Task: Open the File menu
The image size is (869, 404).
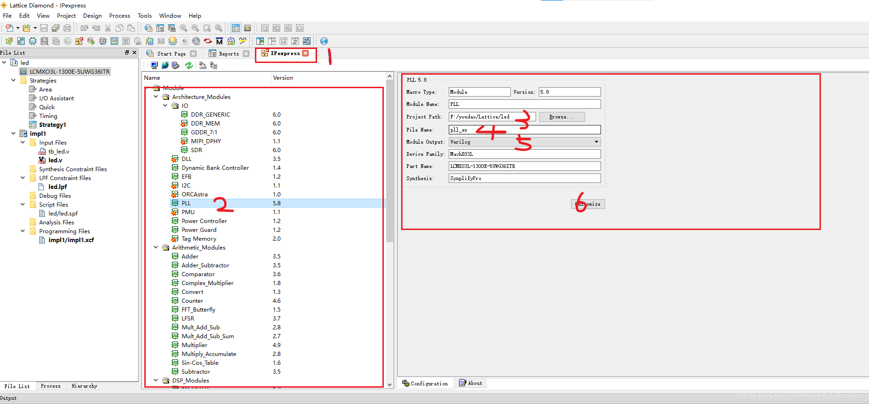Action: click(7, 15)
